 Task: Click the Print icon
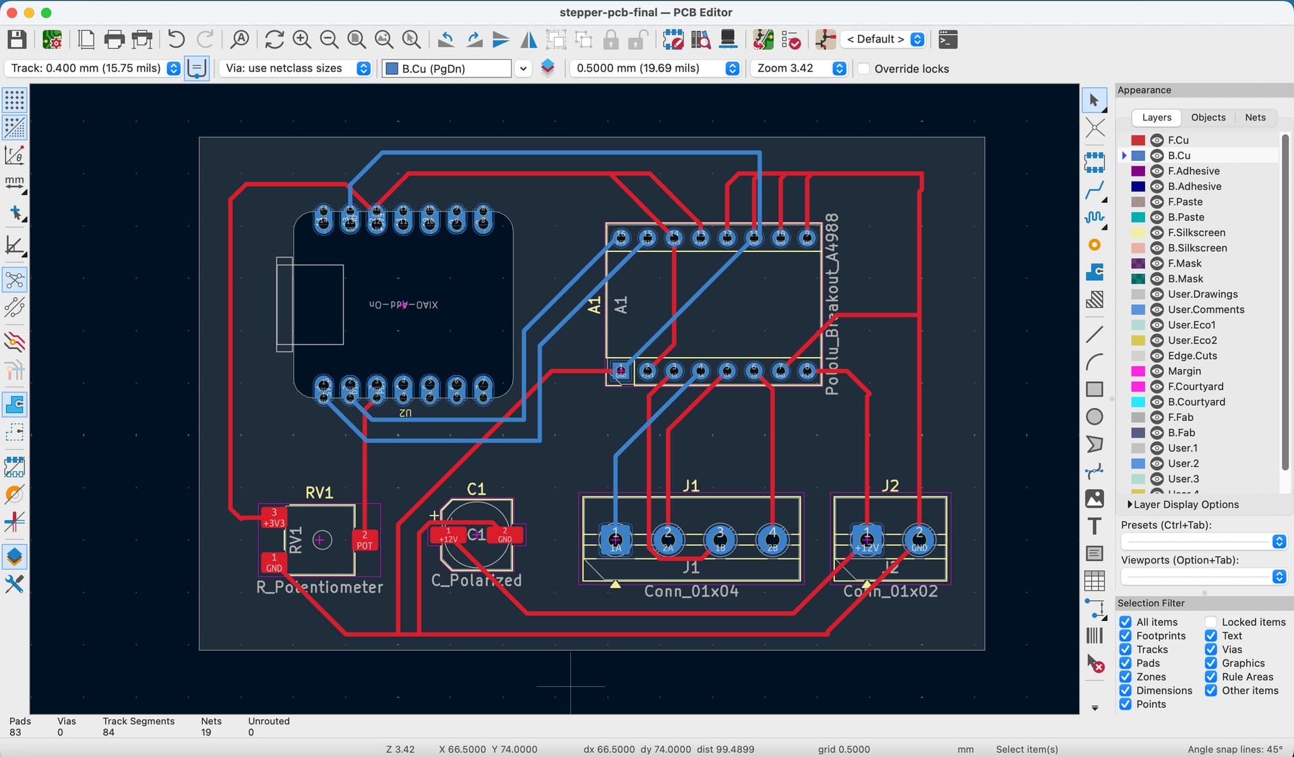(115, 40)
